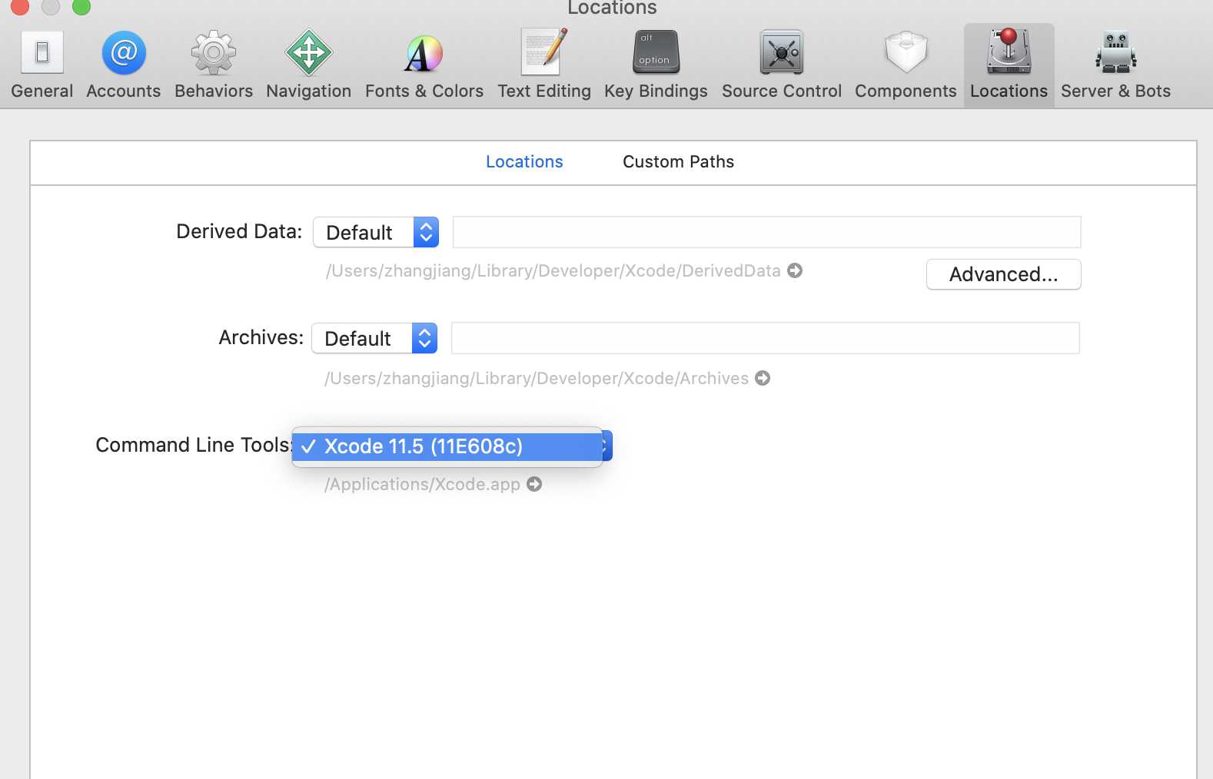The image size is (1213, 779).
Task: Switch to the Locations sub-tab
Action: point(524,161)
